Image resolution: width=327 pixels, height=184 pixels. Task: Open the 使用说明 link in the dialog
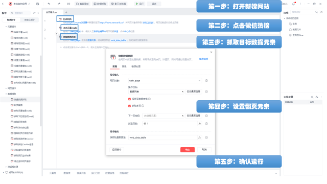203,59
